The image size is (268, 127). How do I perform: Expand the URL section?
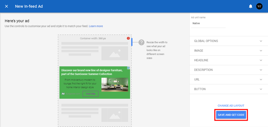pos(228,79)
